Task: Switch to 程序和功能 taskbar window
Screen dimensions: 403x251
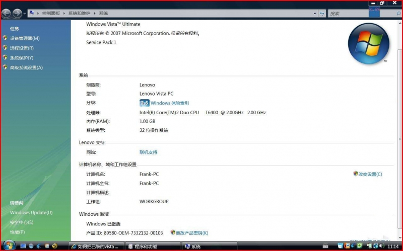Action: 152,246
